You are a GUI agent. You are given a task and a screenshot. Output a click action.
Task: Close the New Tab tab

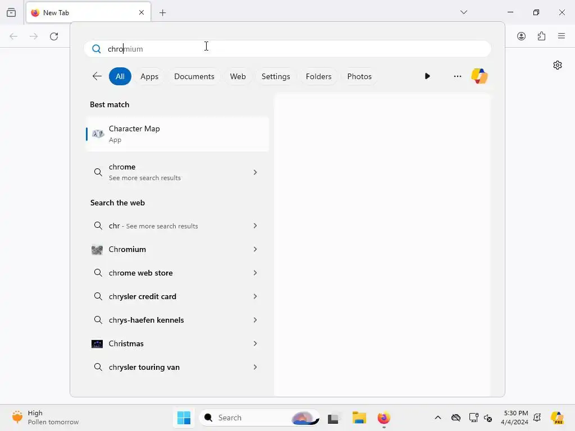(x=142, y=12)
